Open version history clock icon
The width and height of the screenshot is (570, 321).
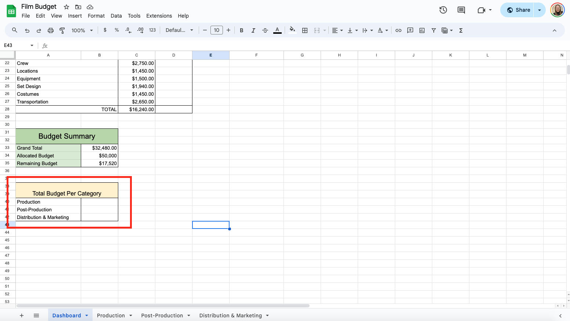[x=443, y=10]
